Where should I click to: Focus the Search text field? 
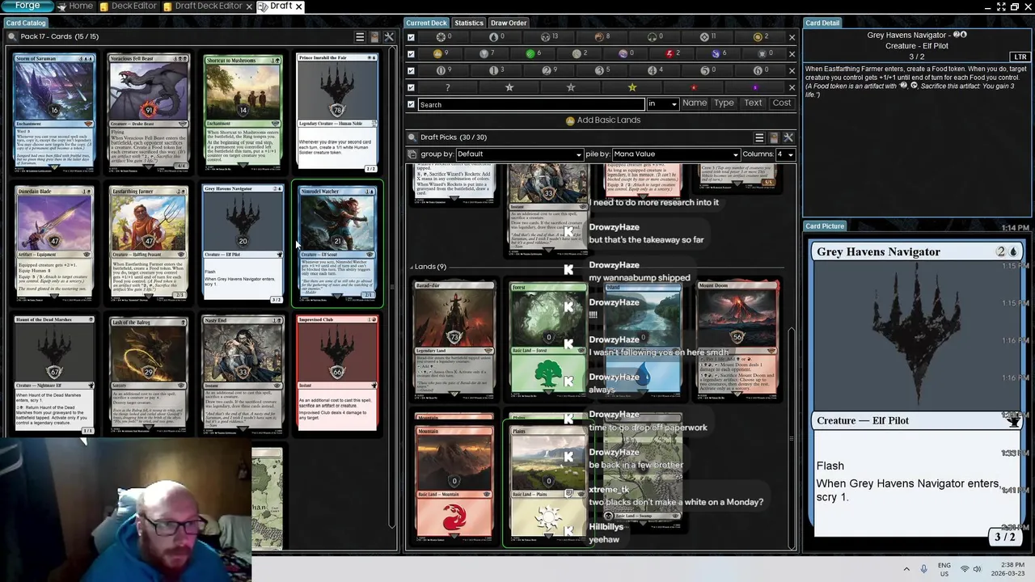[x=531, y=104]
